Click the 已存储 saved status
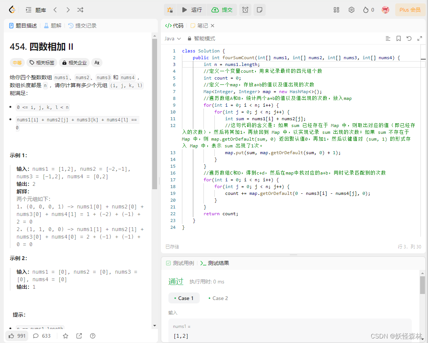428x343 pixels. pyautogui.click(x=172, y=247)
